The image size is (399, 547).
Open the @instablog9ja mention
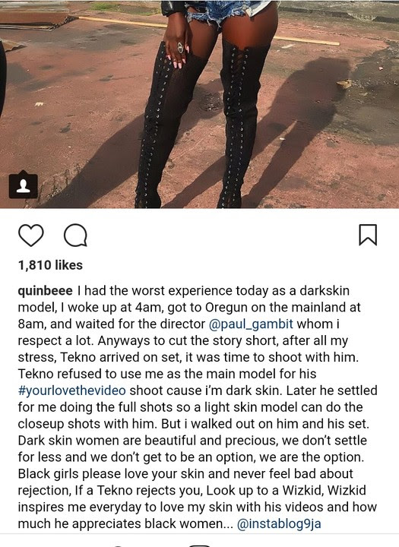point(279,523)
